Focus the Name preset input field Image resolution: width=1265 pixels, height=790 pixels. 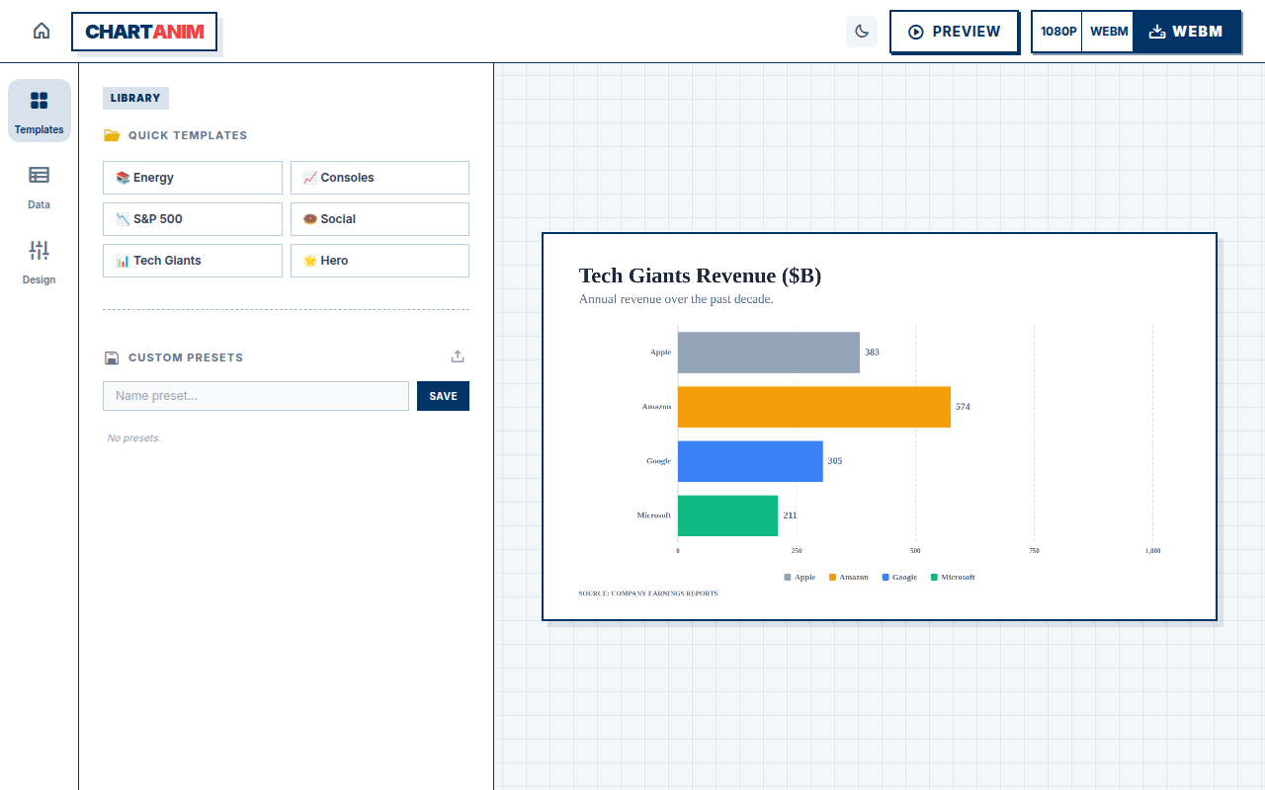256,396
